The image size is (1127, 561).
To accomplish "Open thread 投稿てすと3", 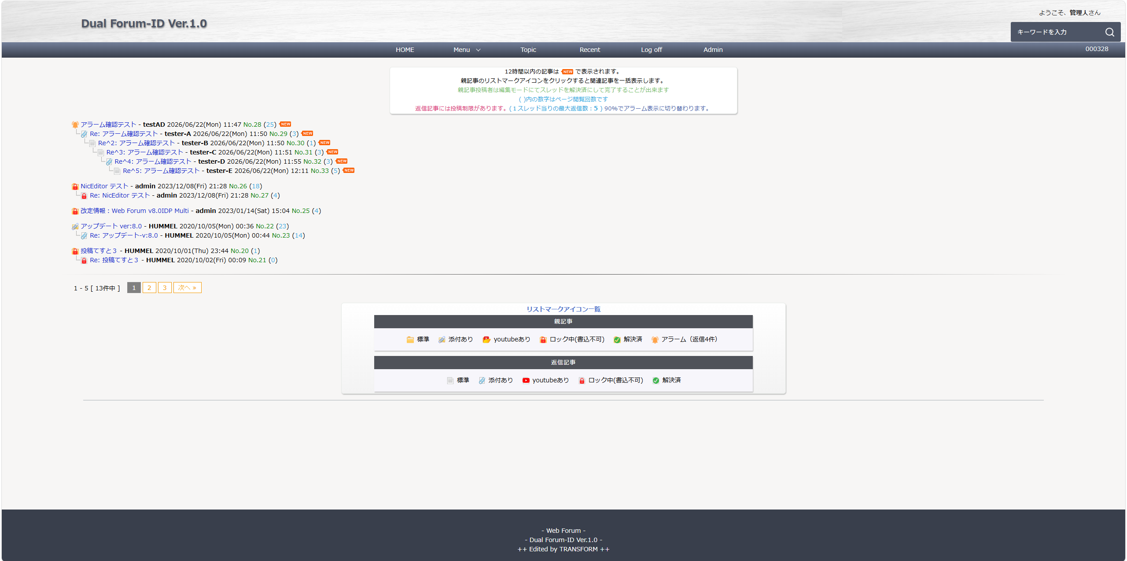I will [x=99, y=251].
